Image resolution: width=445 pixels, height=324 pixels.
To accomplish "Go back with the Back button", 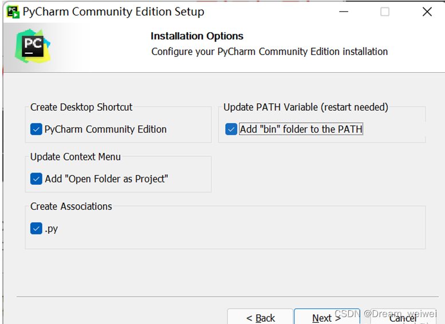I will point(260,317).
